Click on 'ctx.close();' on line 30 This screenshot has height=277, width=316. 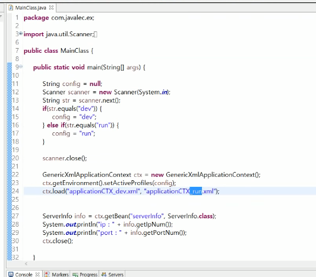click(58, 241)
